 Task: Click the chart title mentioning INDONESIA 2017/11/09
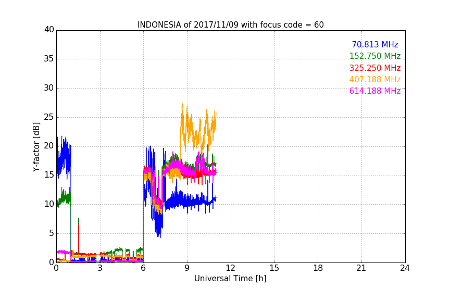pos(230,25)
